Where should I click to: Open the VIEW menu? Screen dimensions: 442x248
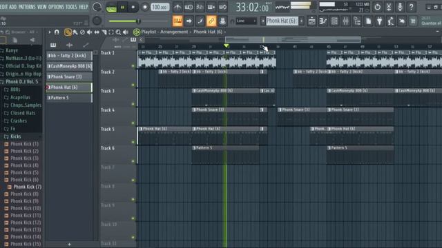click(x=41, y=7)
